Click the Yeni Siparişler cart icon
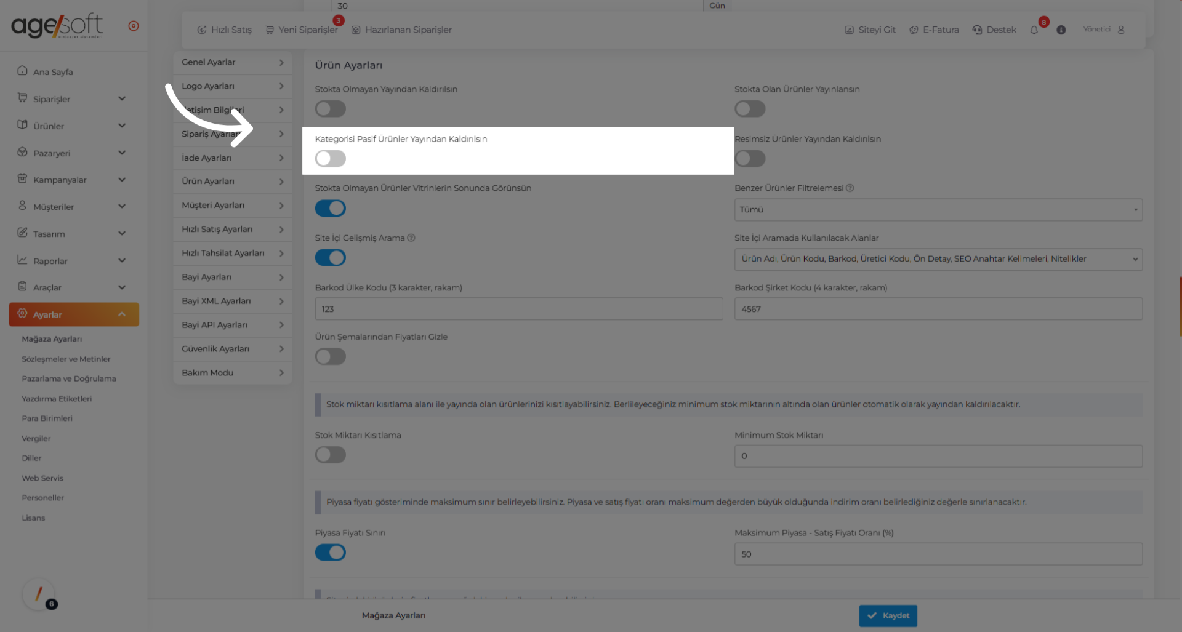Screen dimensions: 1182x632 click(270, 30)
